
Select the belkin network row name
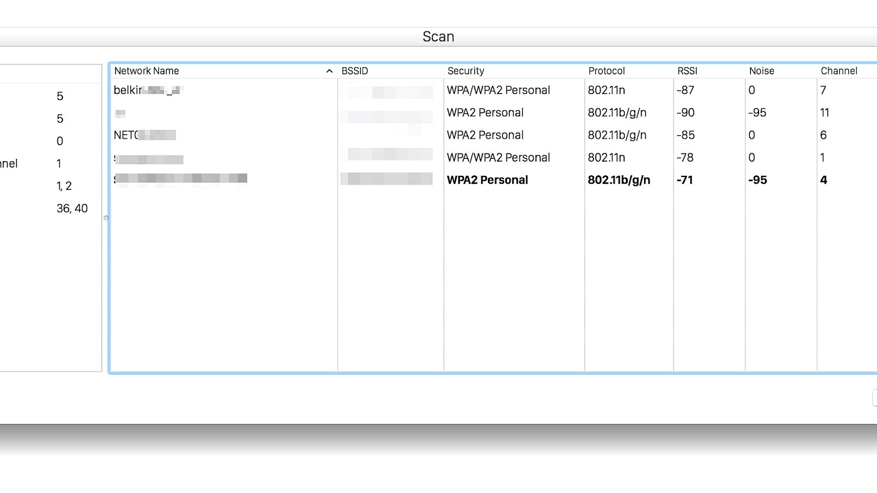148,90
